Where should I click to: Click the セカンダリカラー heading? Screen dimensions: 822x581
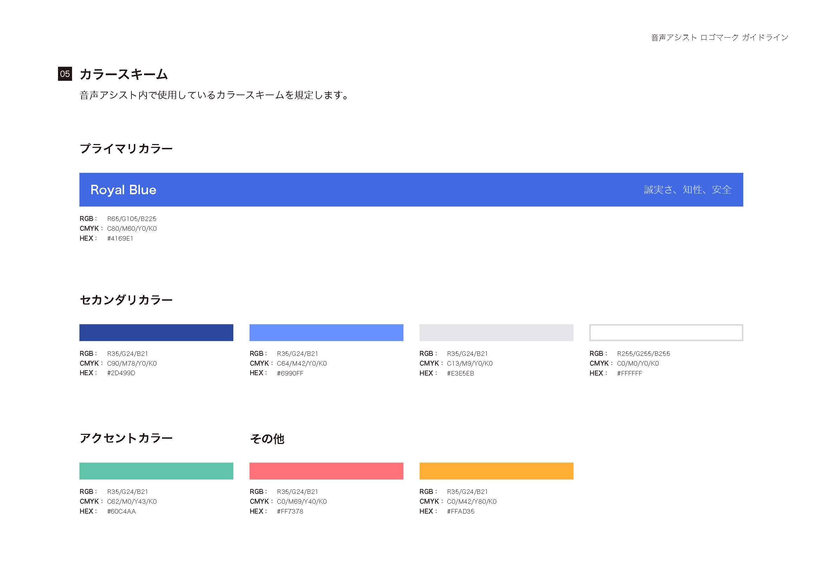[126, 300]
